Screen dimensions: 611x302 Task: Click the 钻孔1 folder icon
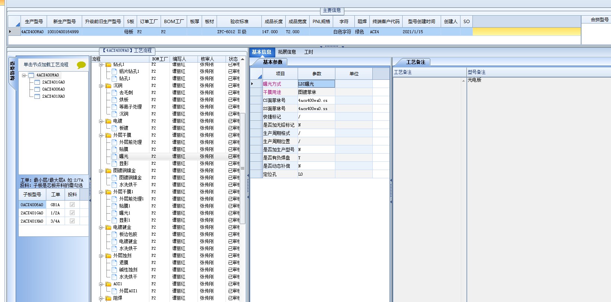tap(109, 65)
